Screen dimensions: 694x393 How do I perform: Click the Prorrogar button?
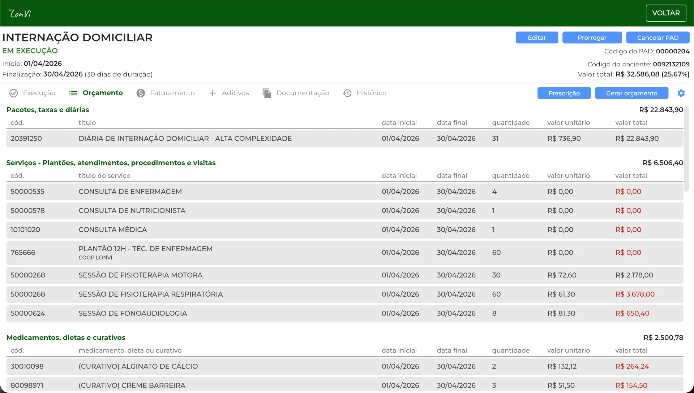click(x=592, y=38)
